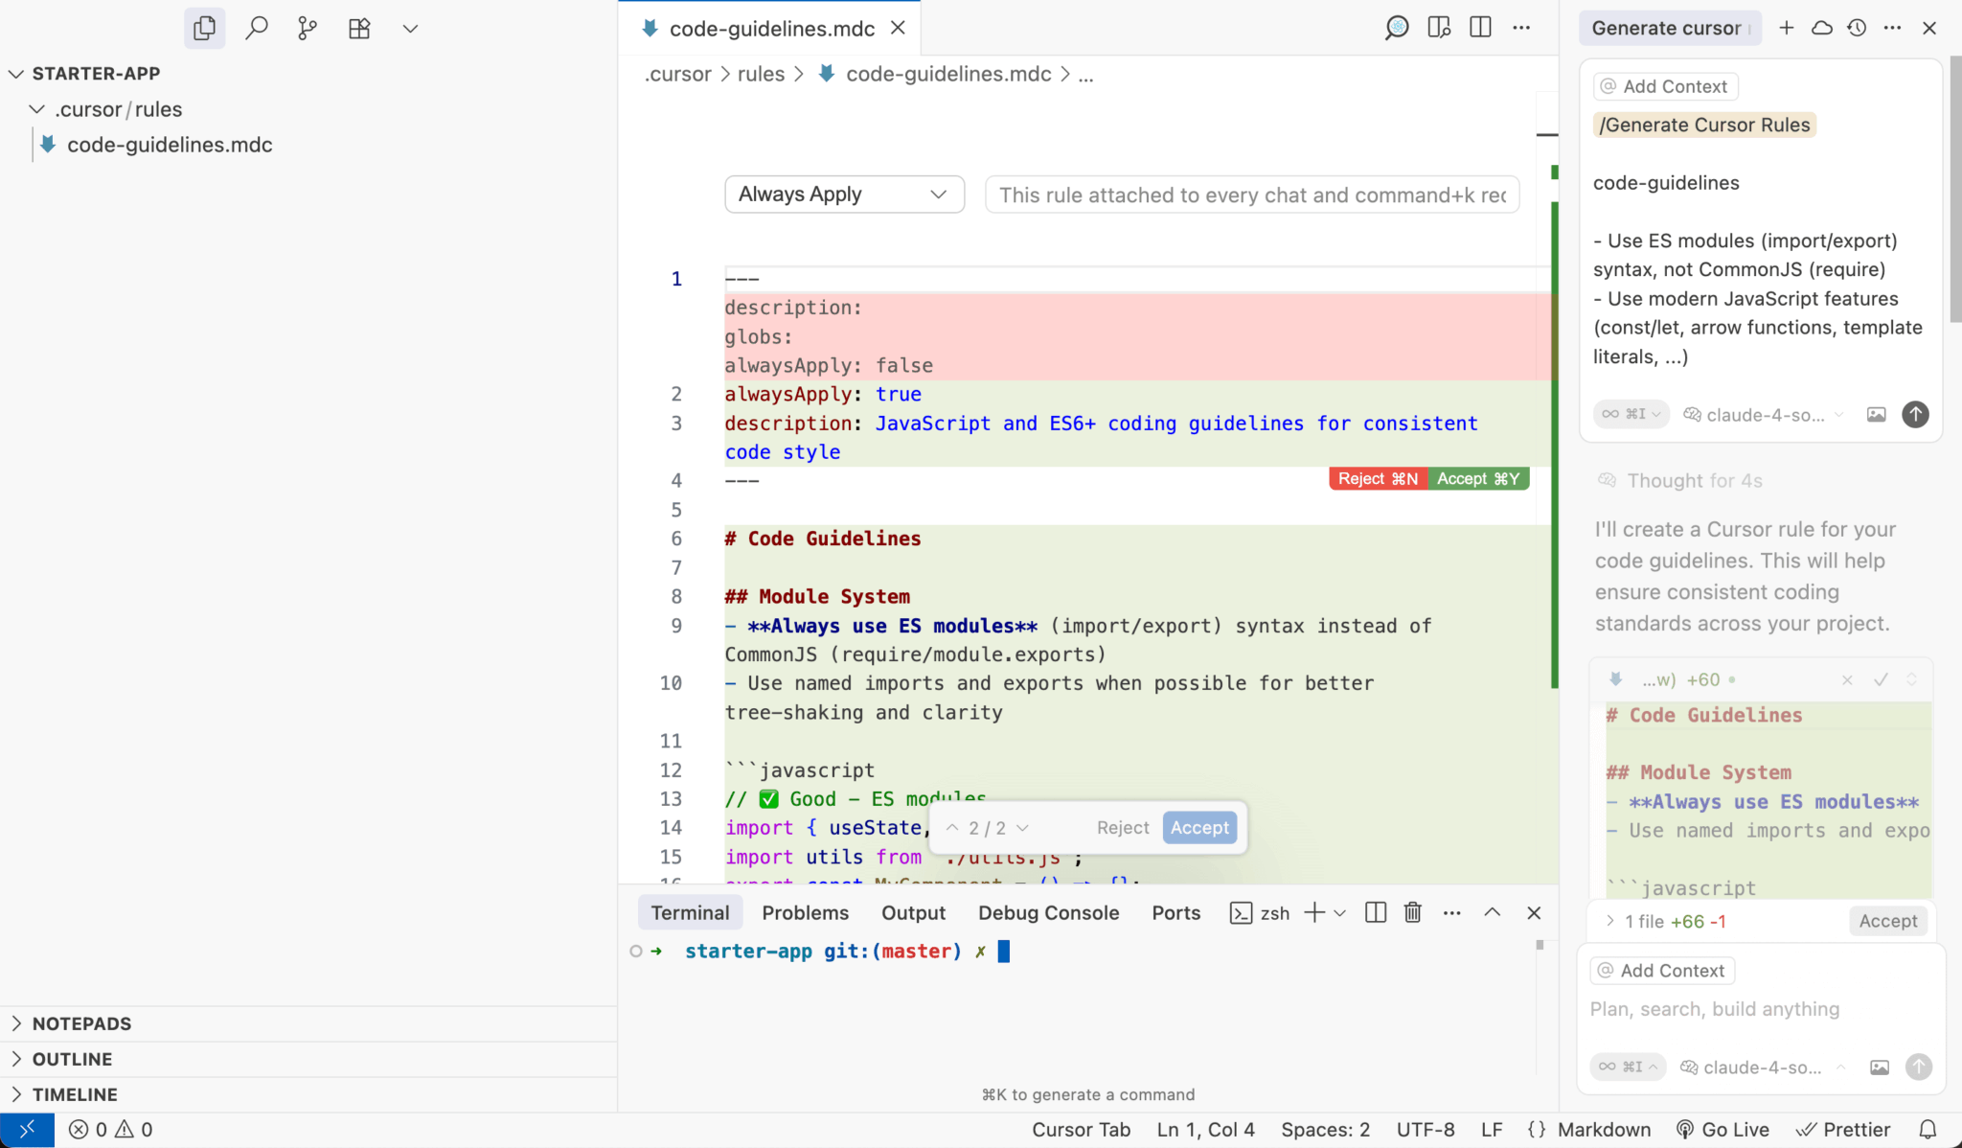Switch to the Output panel tab
This screenshot has width=1962, height=1148.
point(913,912)
